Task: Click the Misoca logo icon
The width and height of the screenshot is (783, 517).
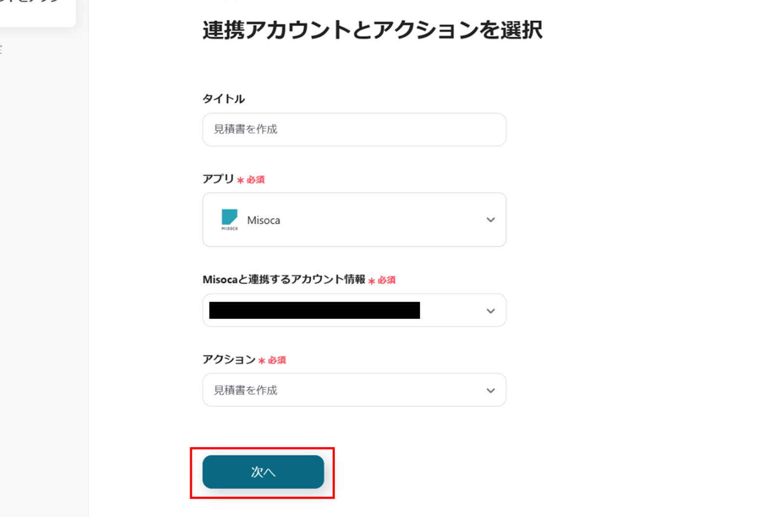Action: (229, 219)
